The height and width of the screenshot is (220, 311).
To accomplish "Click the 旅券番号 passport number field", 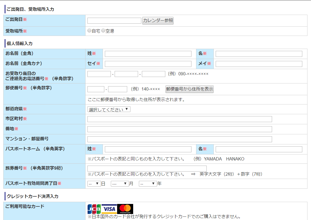I will [147, 169].
